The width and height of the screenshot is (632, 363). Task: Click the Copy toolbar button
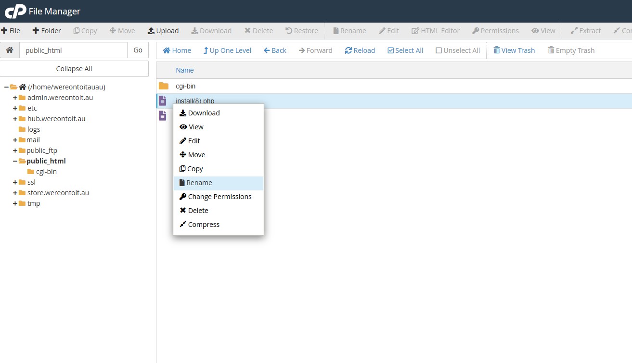85,31
